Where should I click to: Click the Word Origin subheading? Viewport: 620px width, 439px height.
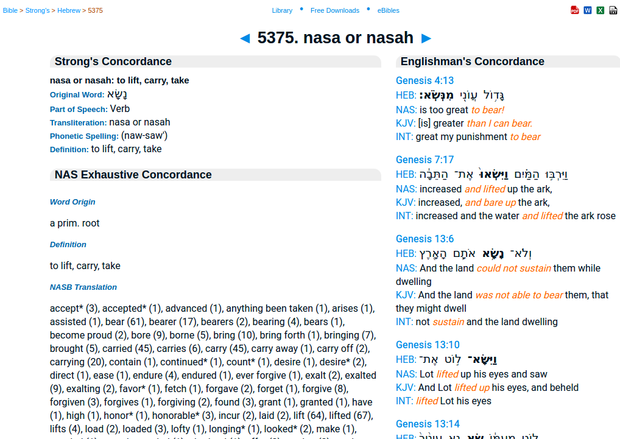point(72,202)
